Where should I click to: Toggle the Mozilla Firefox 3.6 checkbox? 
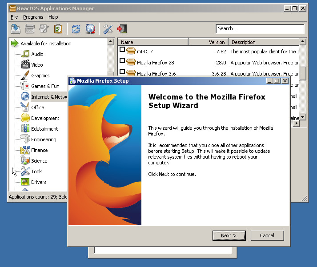point(122,72)
